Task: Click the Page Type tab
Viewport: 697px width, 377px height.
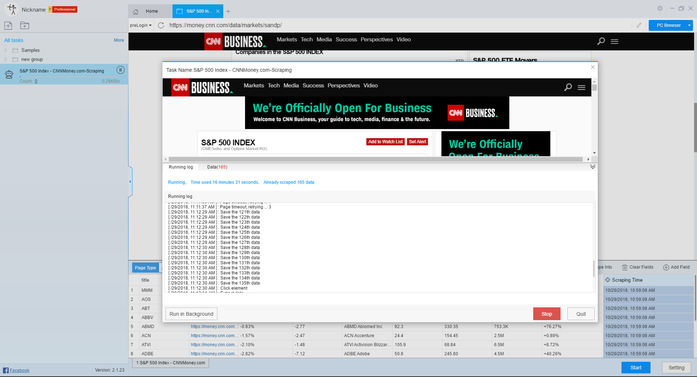Action: pos(145,268)
